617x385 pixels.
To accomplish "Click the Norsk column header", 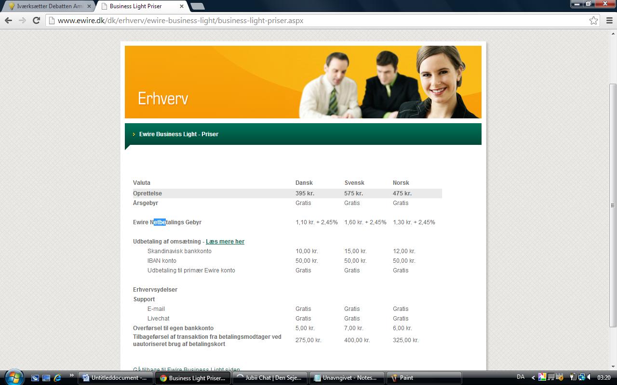I will tap(401, 183).
